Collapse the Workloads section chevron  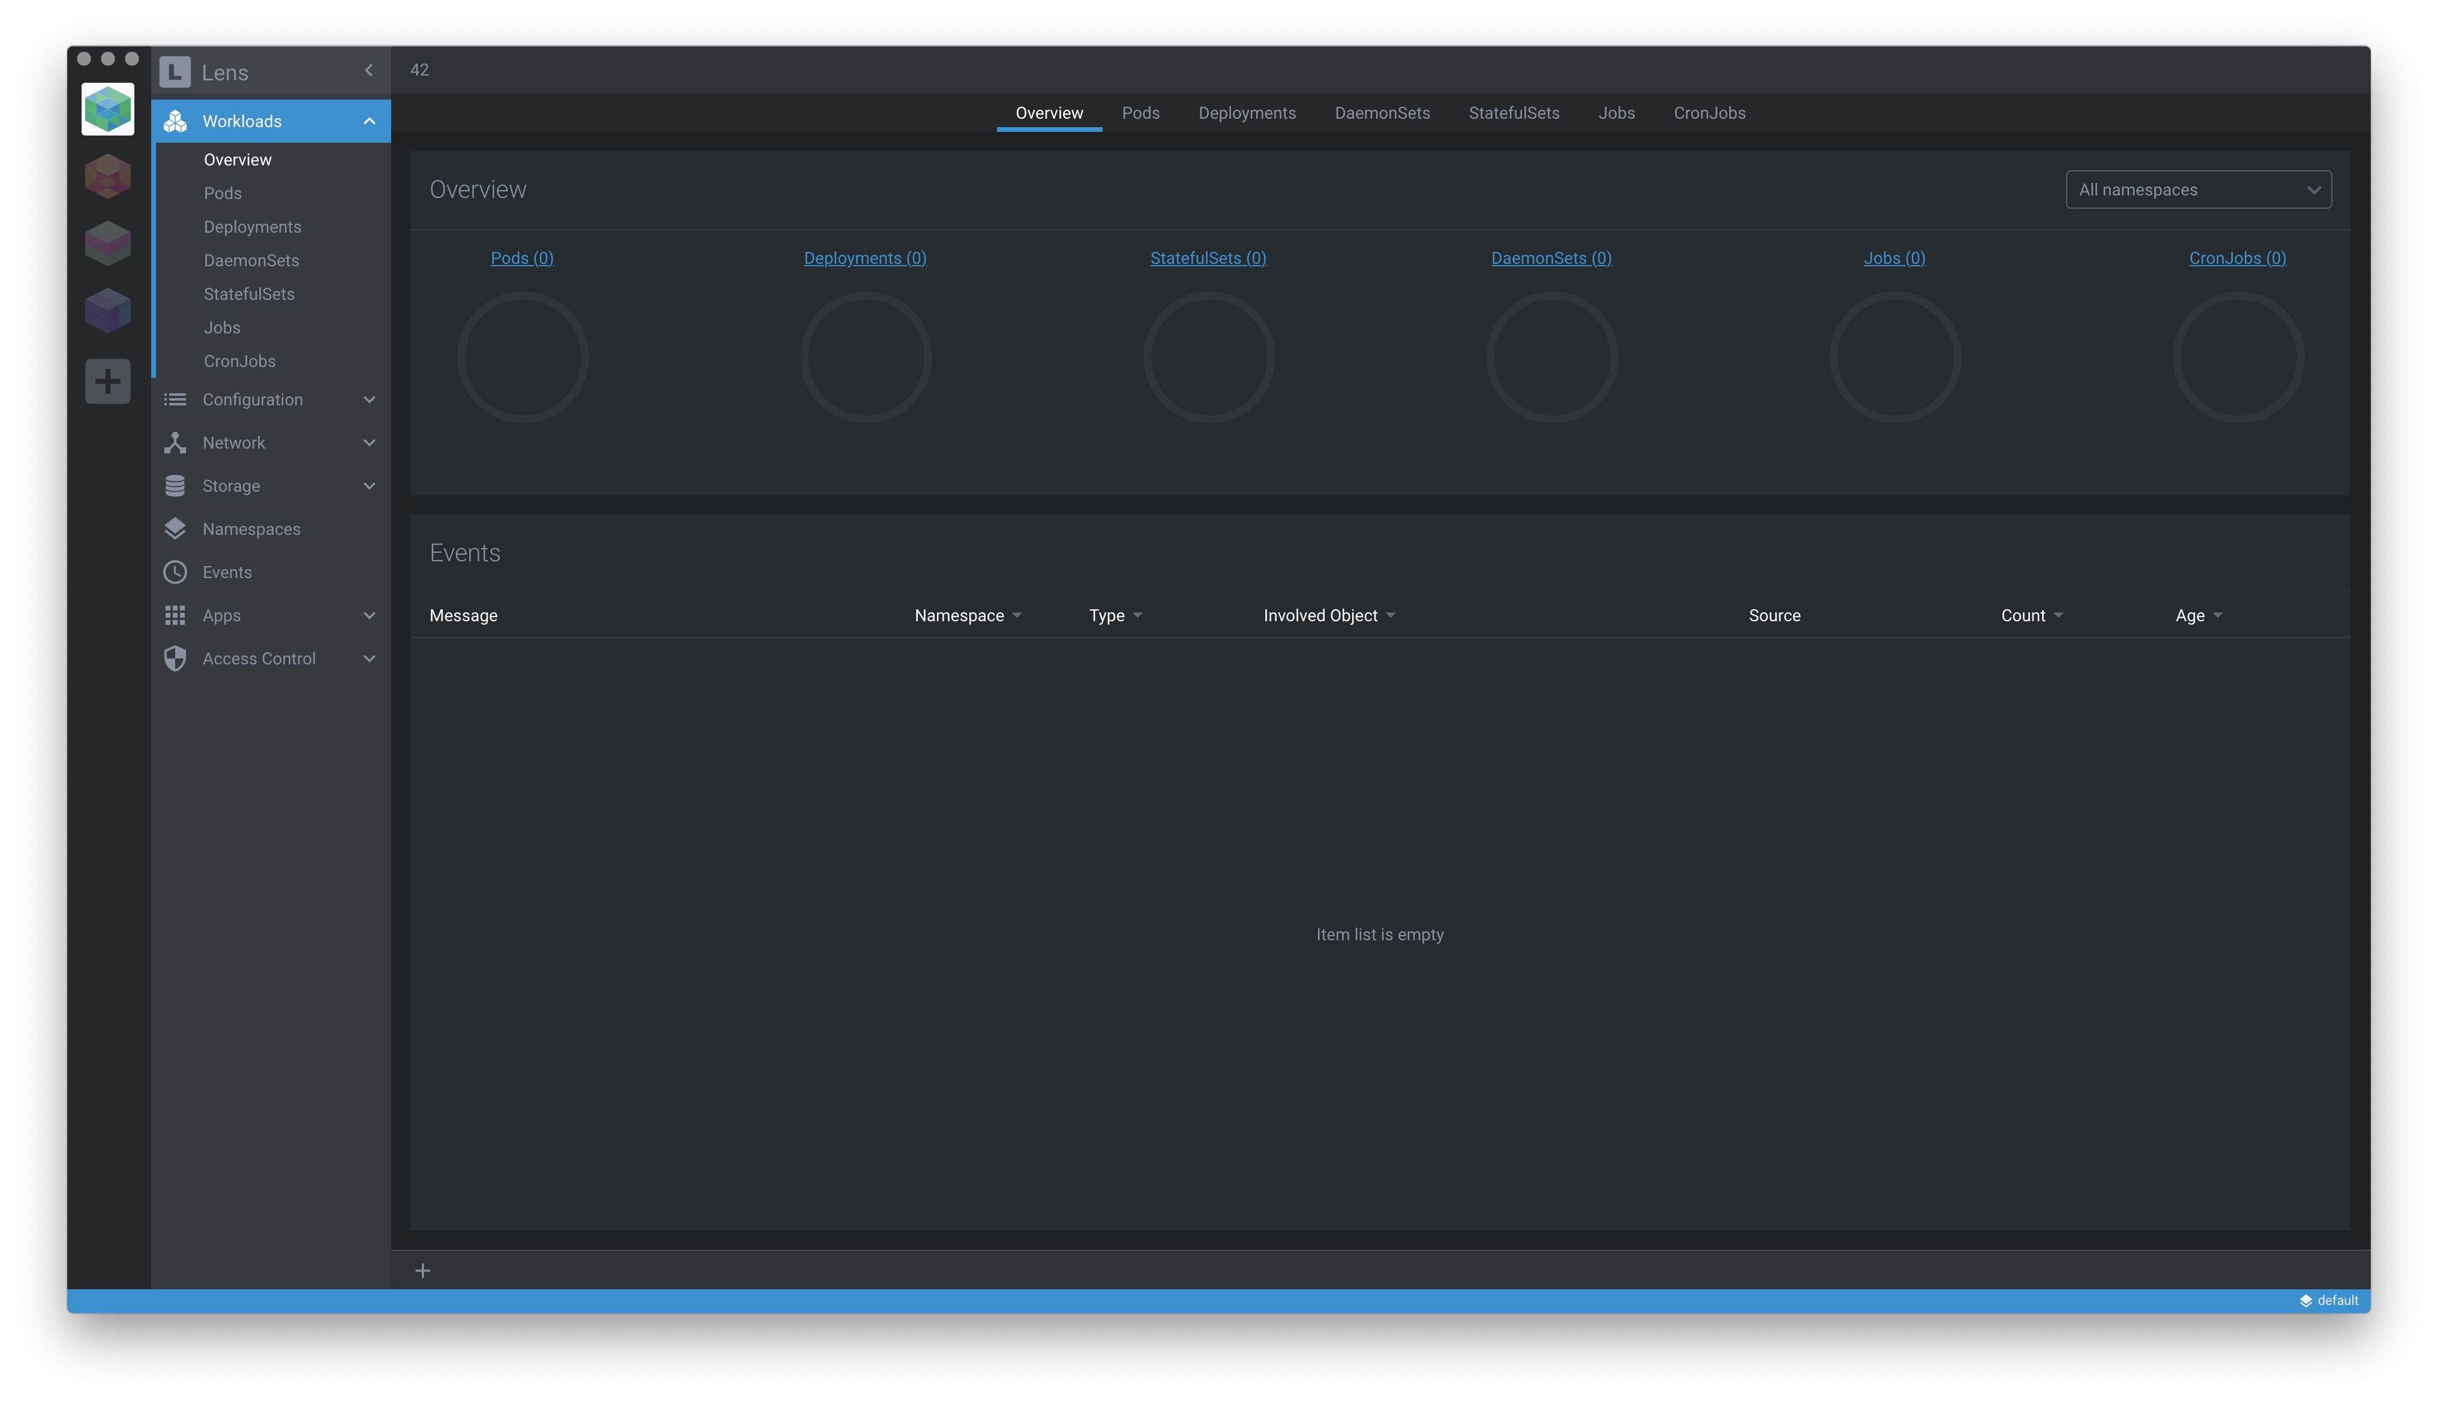(x=369, y=121)
